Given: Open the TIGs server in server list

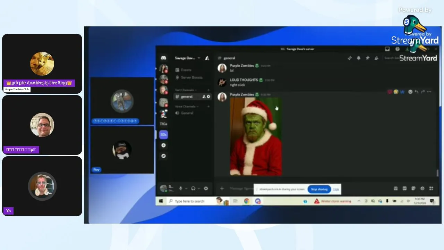Looking at the screenshot, I should tap(163, 124).
